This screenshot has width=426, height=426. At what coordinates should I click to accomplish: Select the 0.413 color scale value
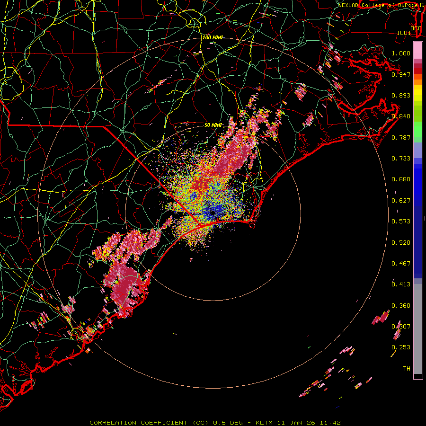[401, 284]
